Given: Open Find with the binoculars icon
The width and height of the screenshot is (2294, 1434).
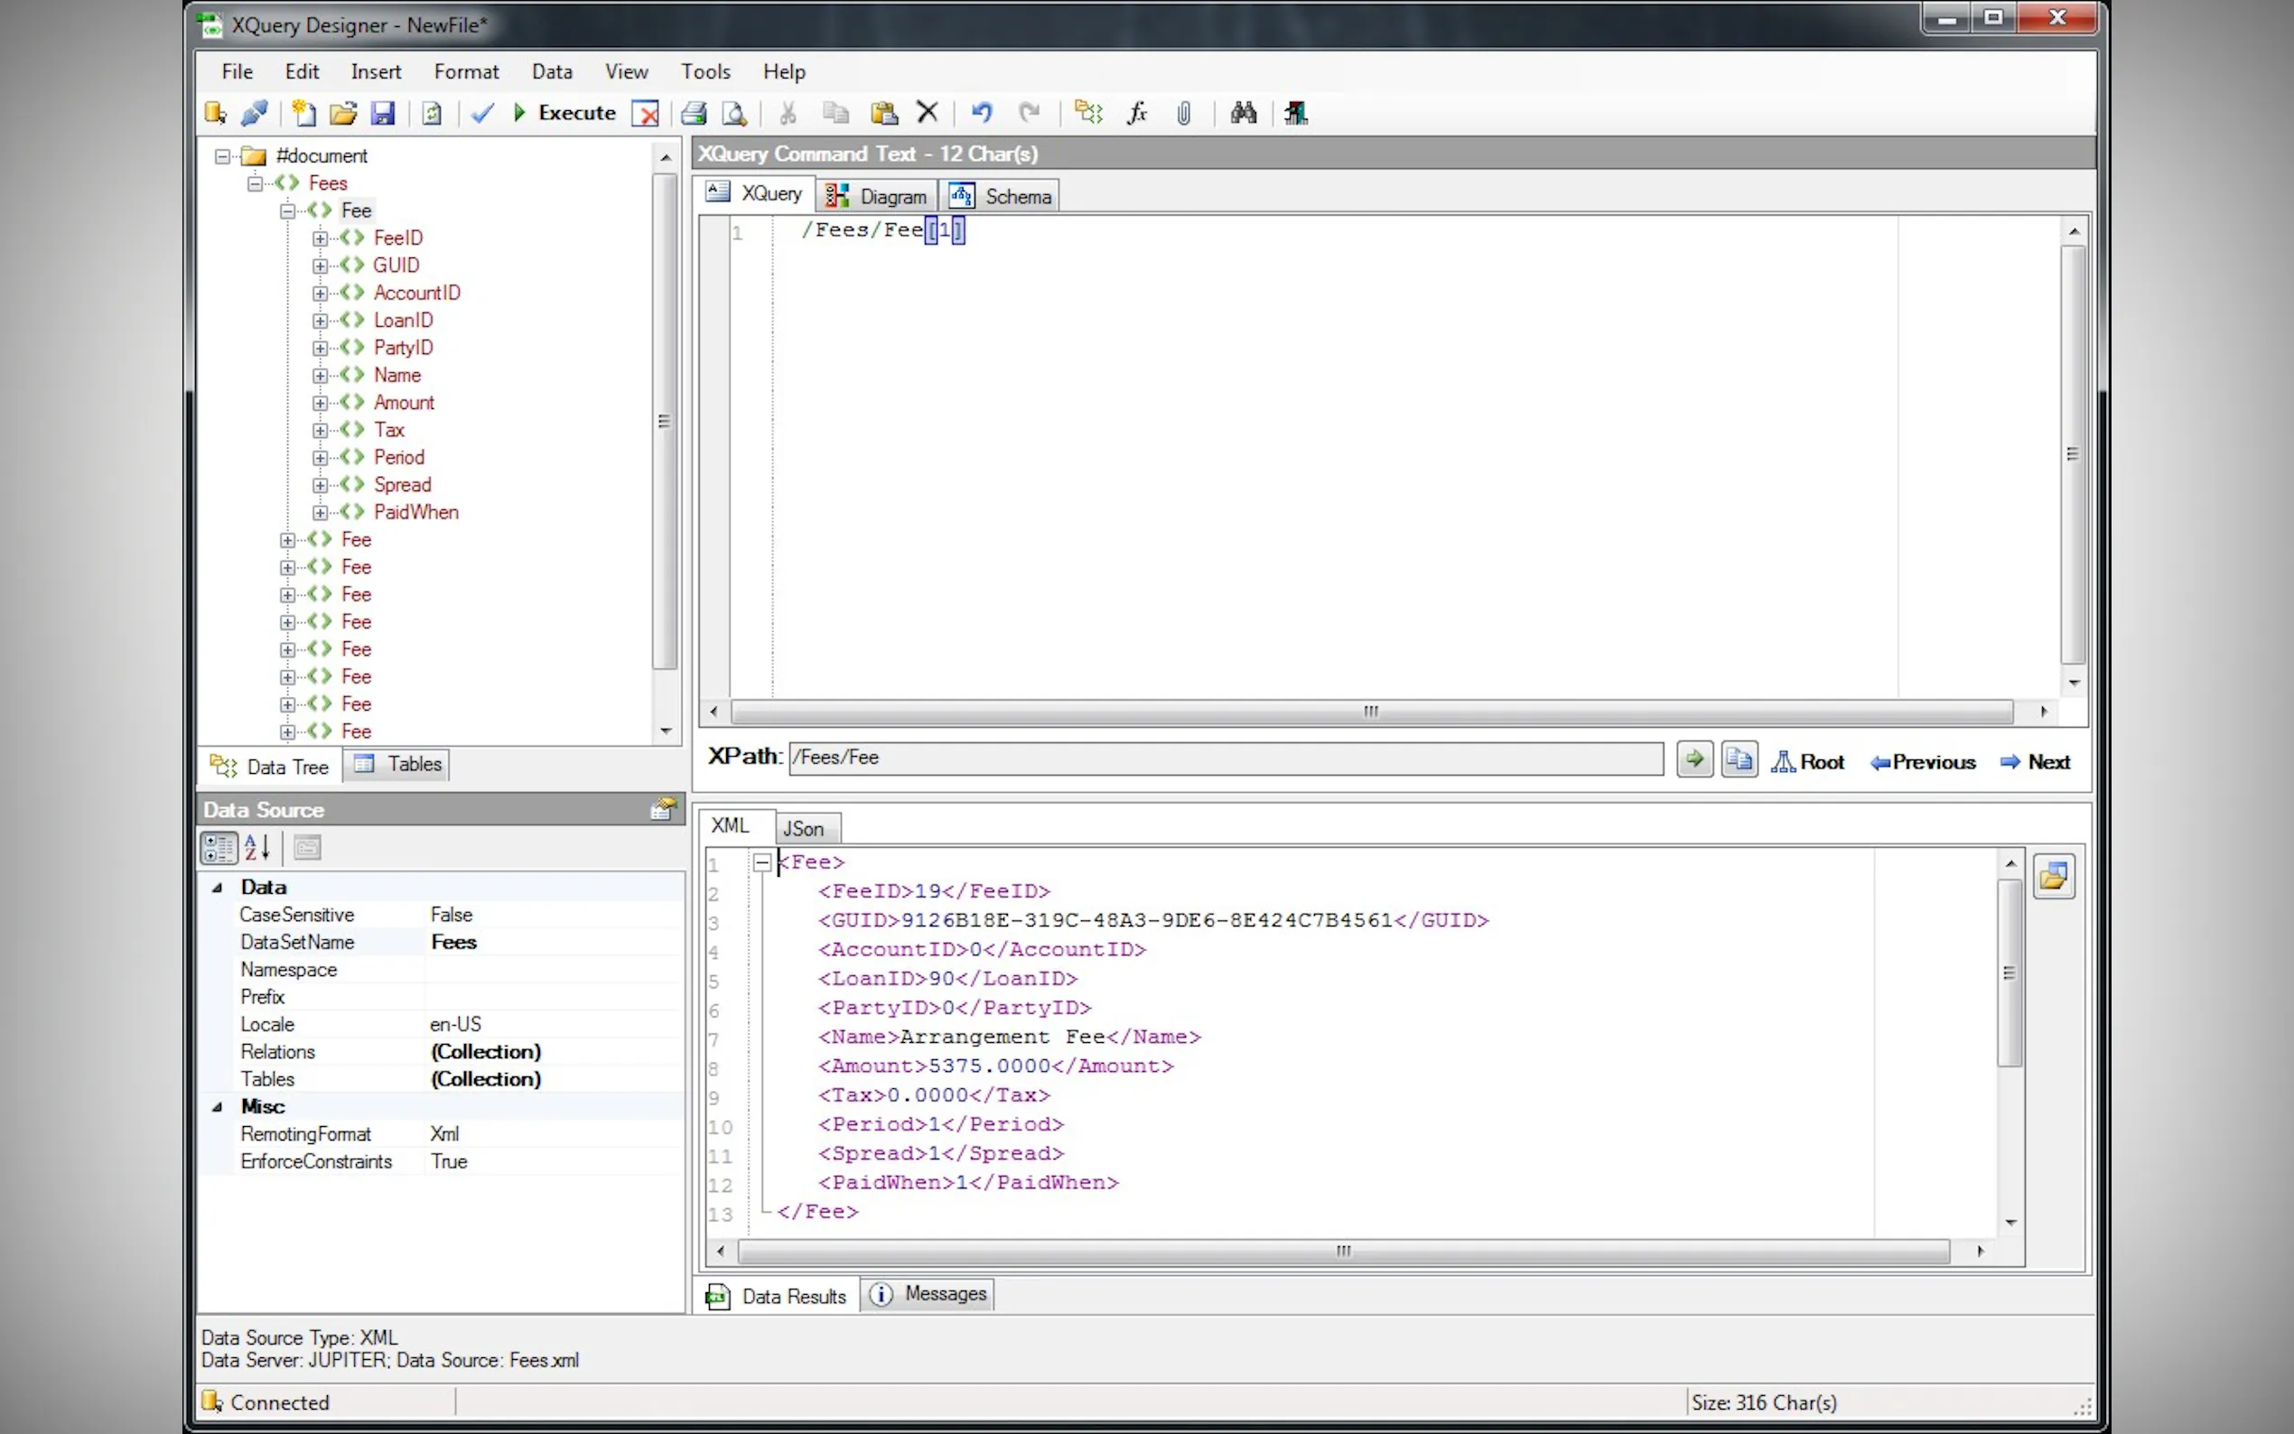Looking at the screenshot, I should 1244,113.
